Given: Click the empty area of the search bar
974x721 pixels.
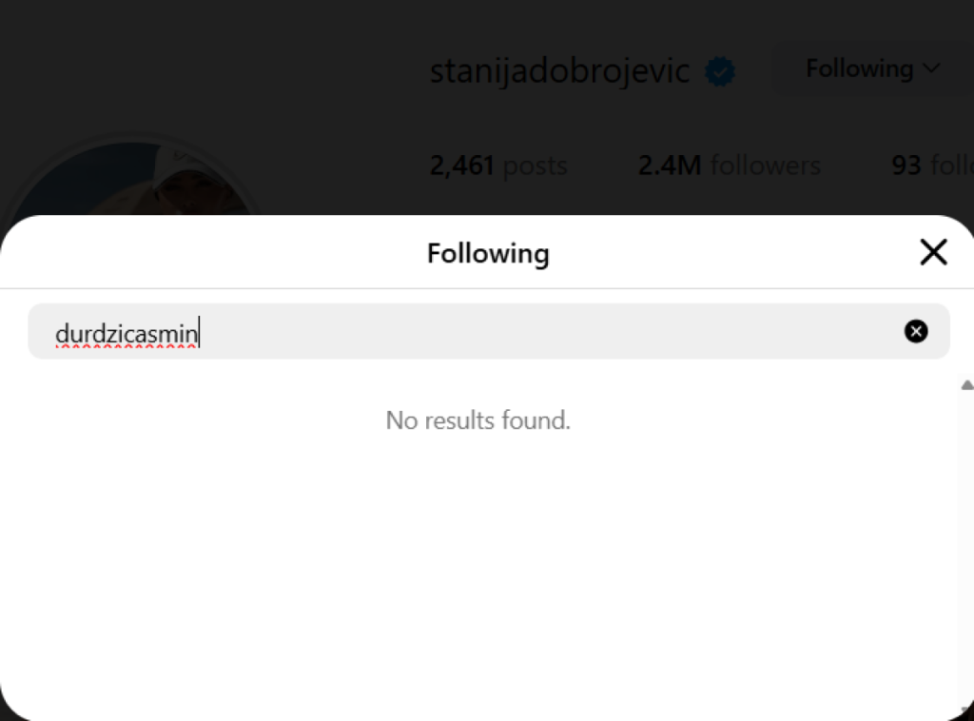Looking at the screenshot, I should click(x=571, y=331).
